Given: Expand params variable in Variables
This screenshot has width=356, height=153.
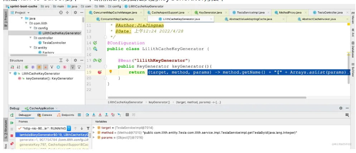Looking at the screenshot, I should click(94, 137).
